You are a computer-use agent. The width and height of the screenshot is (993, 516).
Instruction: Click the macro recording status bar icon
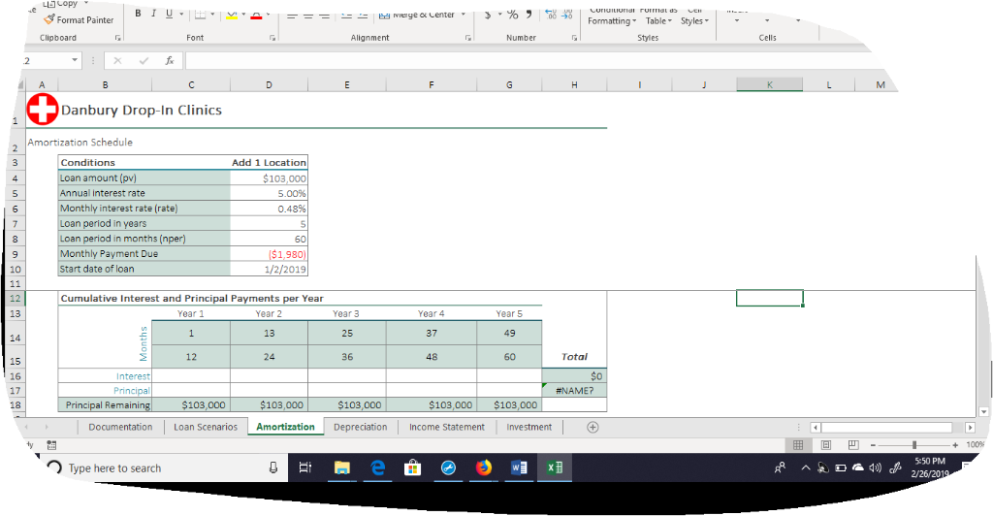52,445
